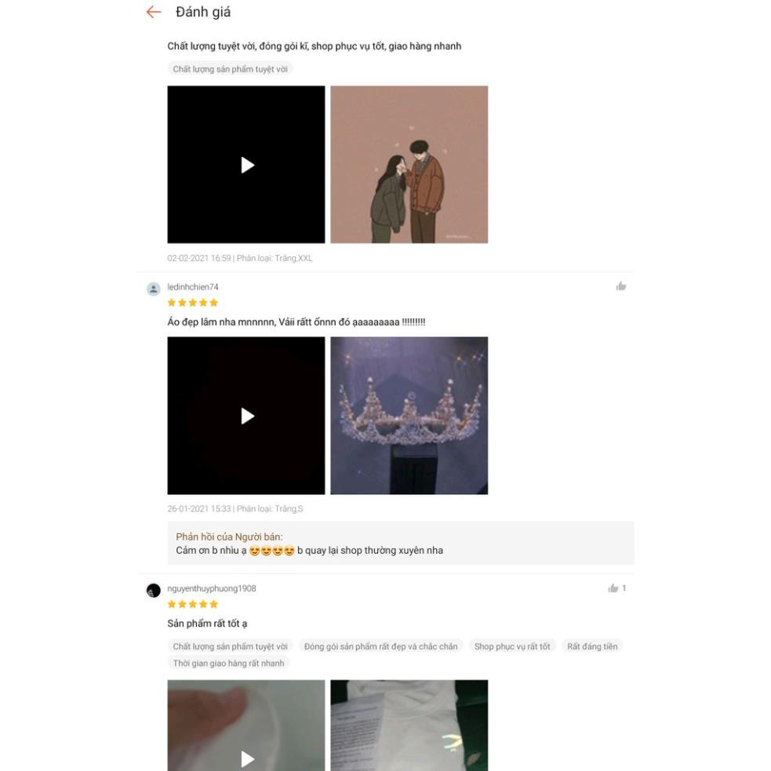Go back using the orange arrow
Screen dimensions: 771x771
[x=154, y=12]
